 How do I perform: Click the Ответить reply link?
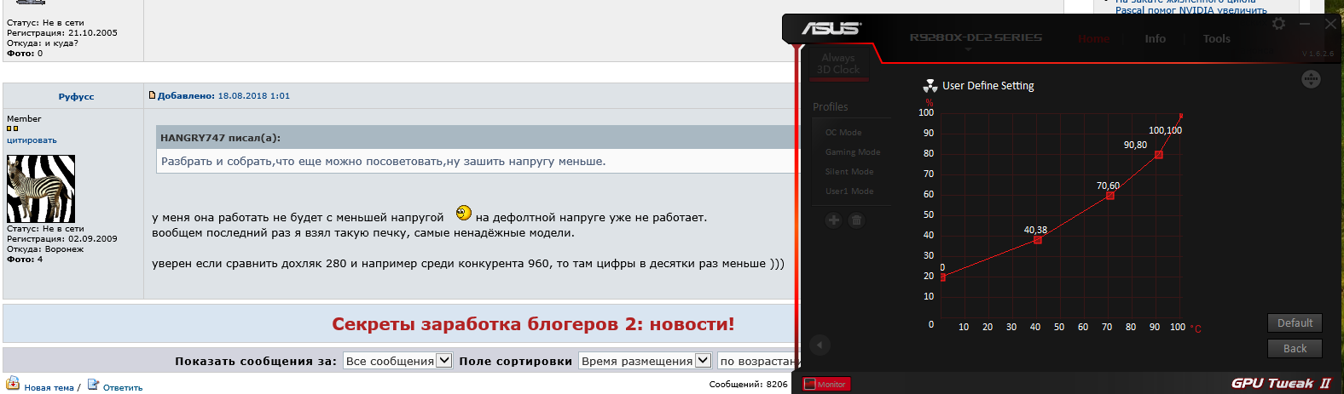coord(123,387)
